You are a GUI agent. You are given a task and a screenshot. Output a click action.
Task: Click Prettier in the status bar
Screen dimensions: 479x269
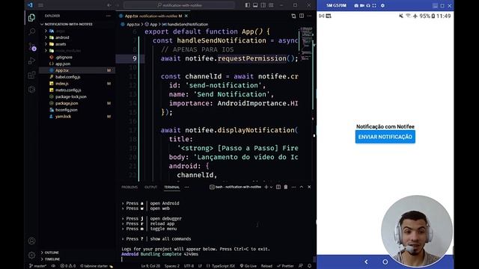[x=285, y=266]
